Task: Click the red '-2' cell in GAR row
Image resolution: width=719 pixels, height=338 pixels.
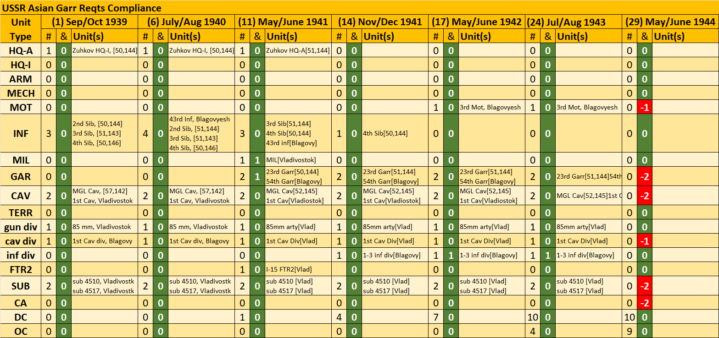Action: point(645,176)
